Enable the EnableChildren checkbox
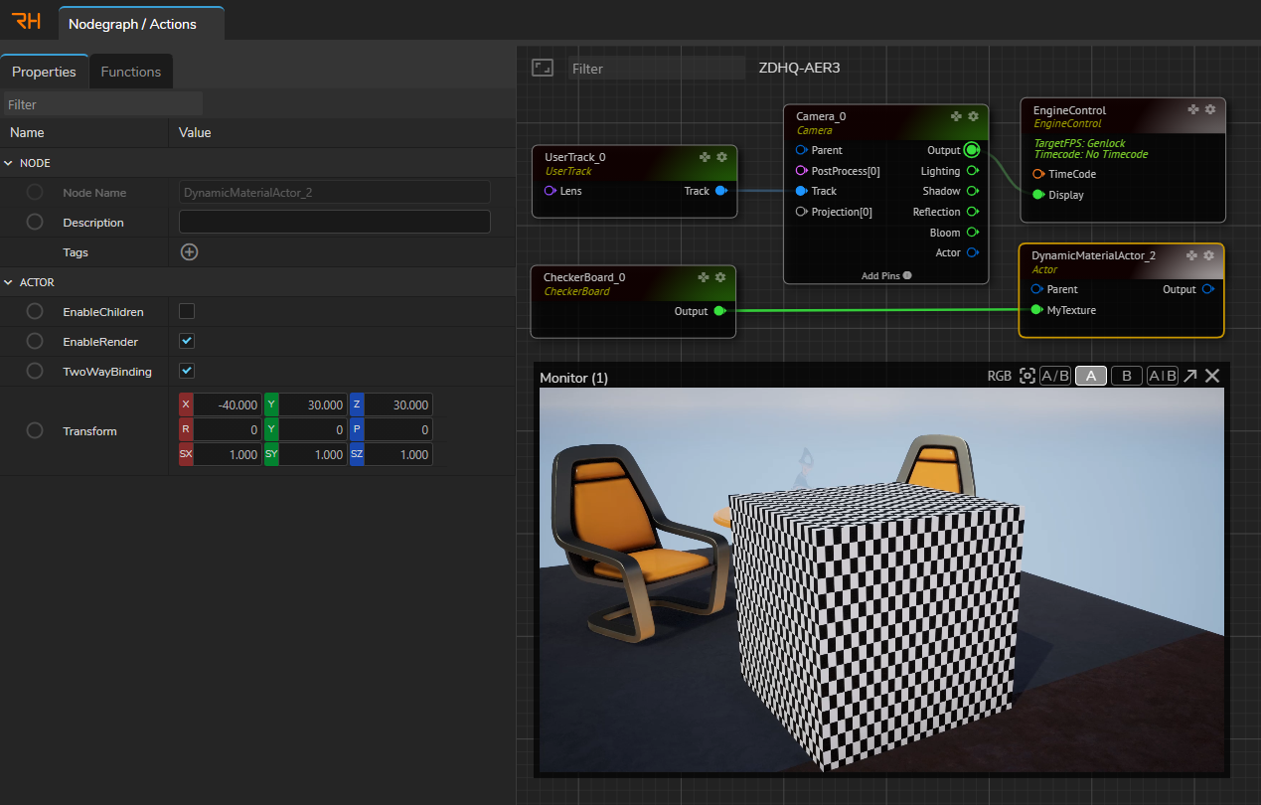 pos(187,312)
